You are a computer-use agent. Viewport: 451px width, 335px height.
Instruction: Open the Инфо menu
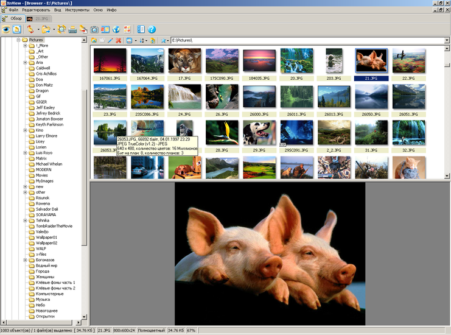[x=111, y=10]
